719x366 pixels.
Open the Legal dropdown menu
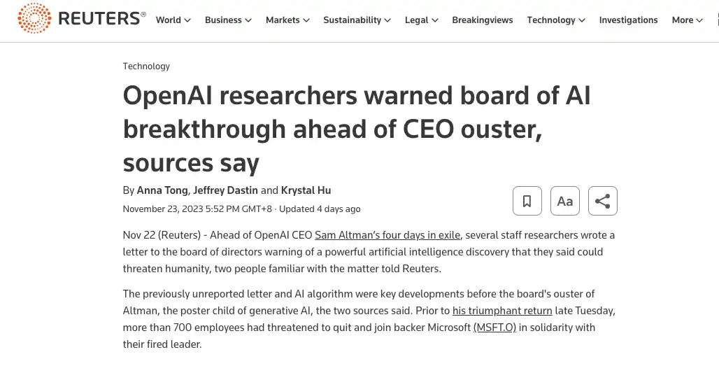[421, 20]
